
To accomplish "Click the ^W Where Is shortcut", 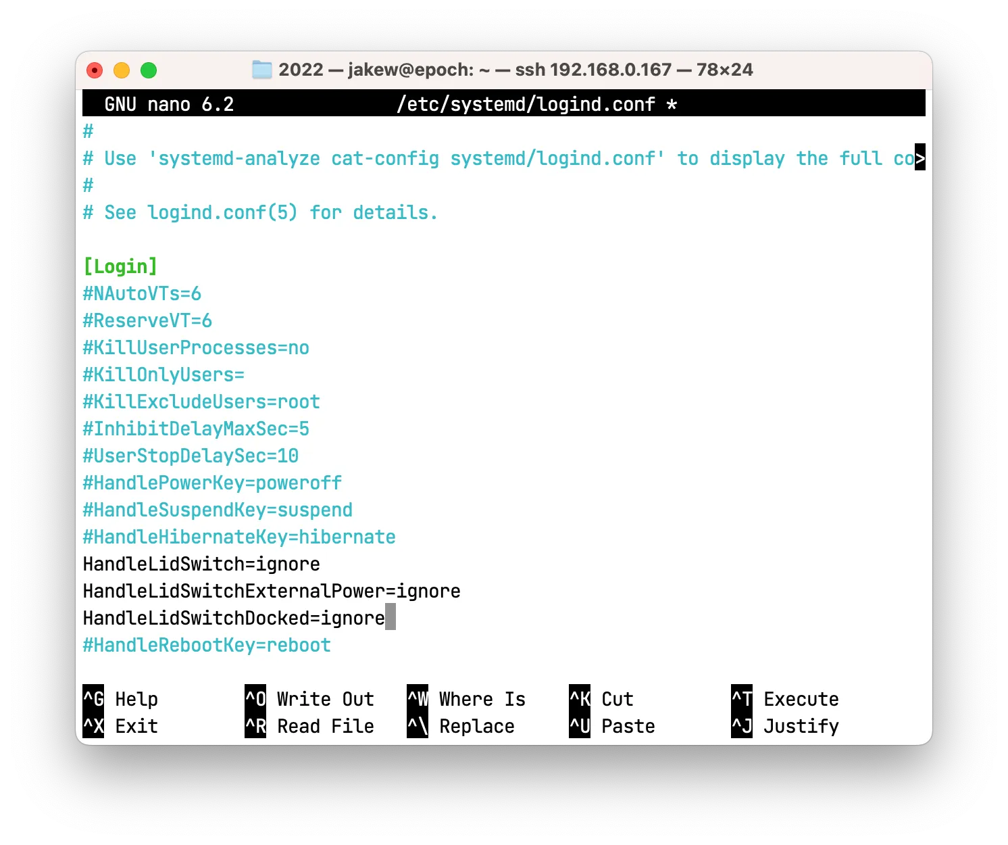I will point(466,698).
